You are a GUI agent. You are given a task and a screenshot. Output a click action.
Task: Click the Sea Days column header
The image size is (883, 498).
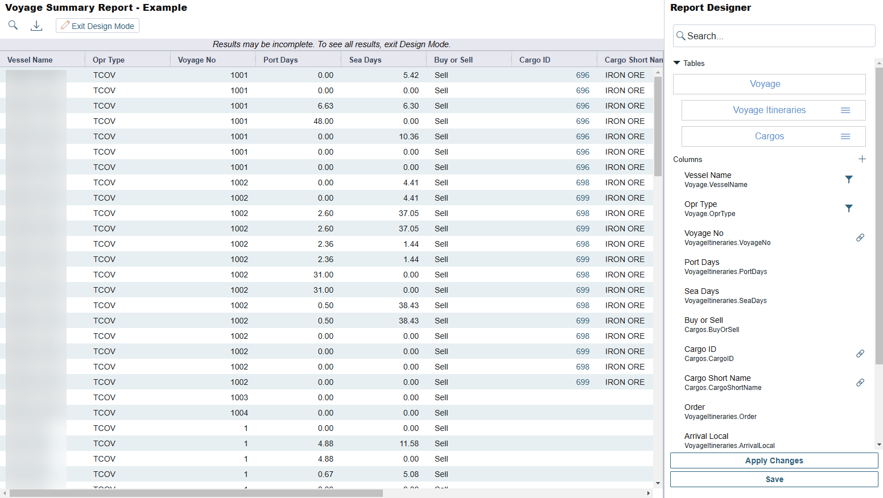[x=365, y=60]
